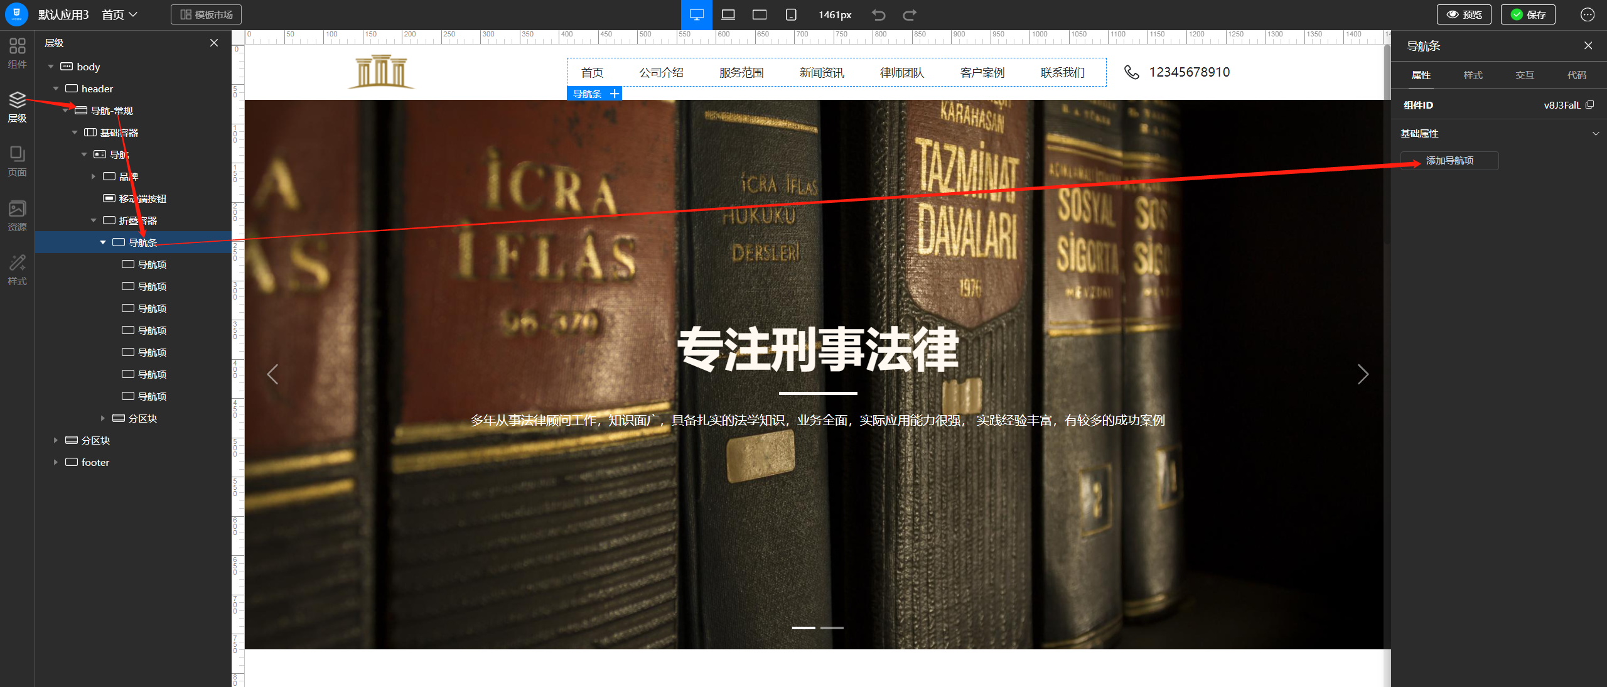Select the desktop device preview icon

pyautogui.click(x=697, y=14)
